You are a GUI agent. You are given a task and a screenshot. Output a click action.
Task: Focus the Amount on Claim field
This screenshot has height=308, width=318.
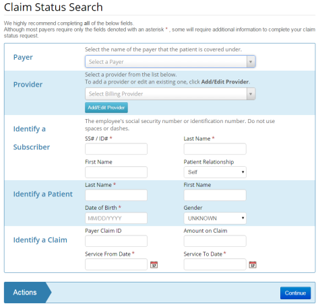point(215,241)
